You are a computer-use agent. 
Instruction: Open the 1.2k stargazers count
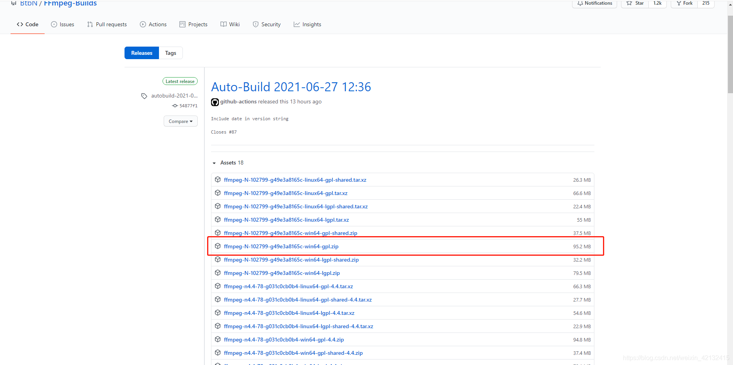pyautogui.click(x=657, y=4)
